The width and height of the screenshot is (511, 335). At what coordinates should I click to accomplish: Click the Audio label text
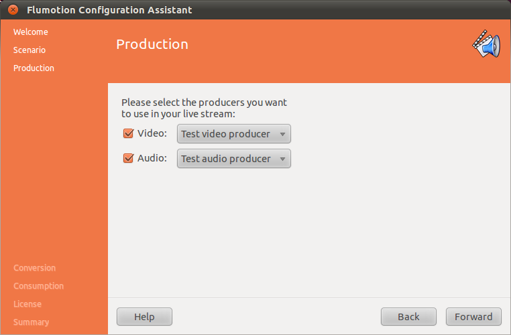pos(152,158)
